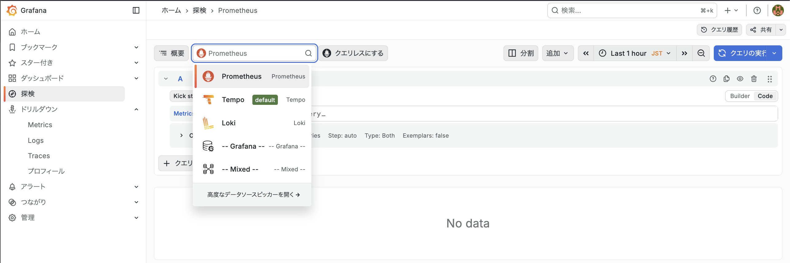Click the star icon for starred items
790x263 pixels.
[x=12, y=63]
